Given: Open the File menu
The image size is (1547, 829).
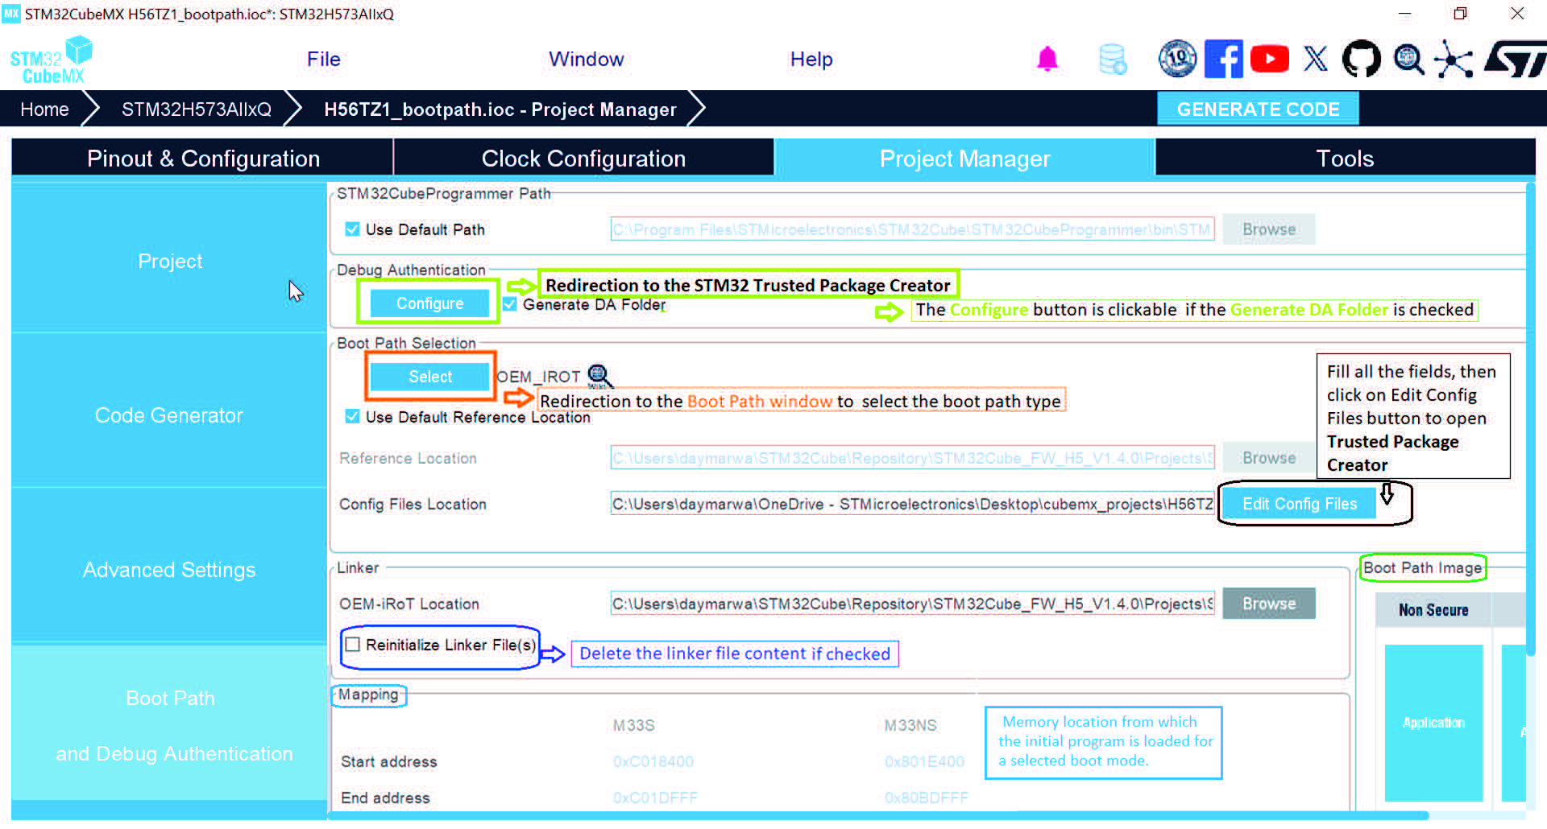Looking at the screenshot, I should pyautogui.click(x=324, y=60).
